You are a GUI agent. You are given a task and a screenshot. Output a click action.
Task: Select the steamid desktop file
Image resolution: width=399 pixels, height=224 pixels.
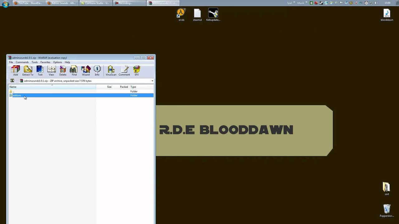[197, 15]
